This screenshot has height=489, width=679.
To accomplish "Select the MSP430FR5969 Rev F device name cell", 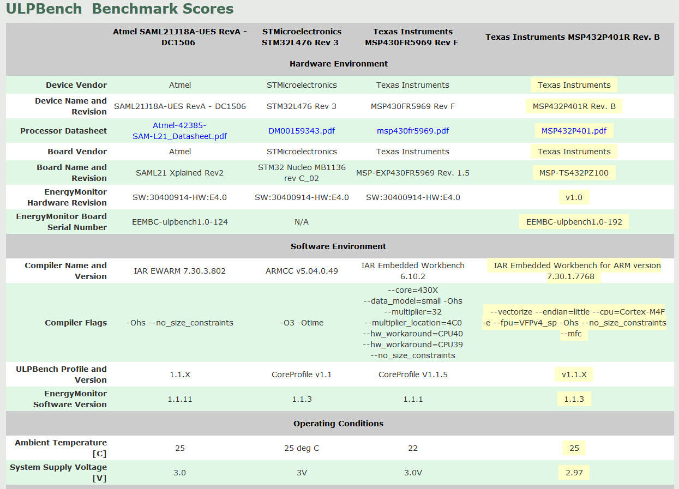I will (x=413, y=106).
